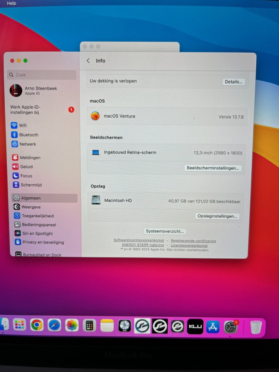Select Algemeen in the sidebar
The image size is (279, 372).
44,198
